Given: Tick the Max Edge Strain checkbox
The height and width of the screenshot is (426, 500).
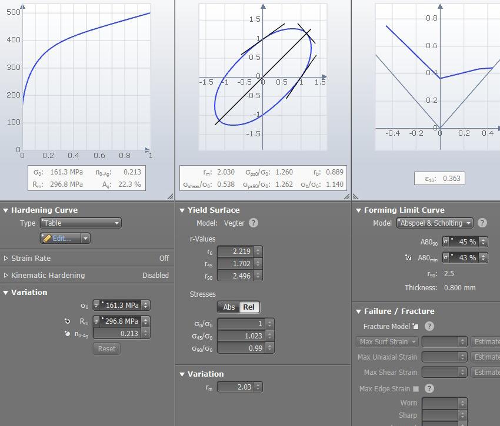Looking at the screenshot, I should (x=415, y=389).
